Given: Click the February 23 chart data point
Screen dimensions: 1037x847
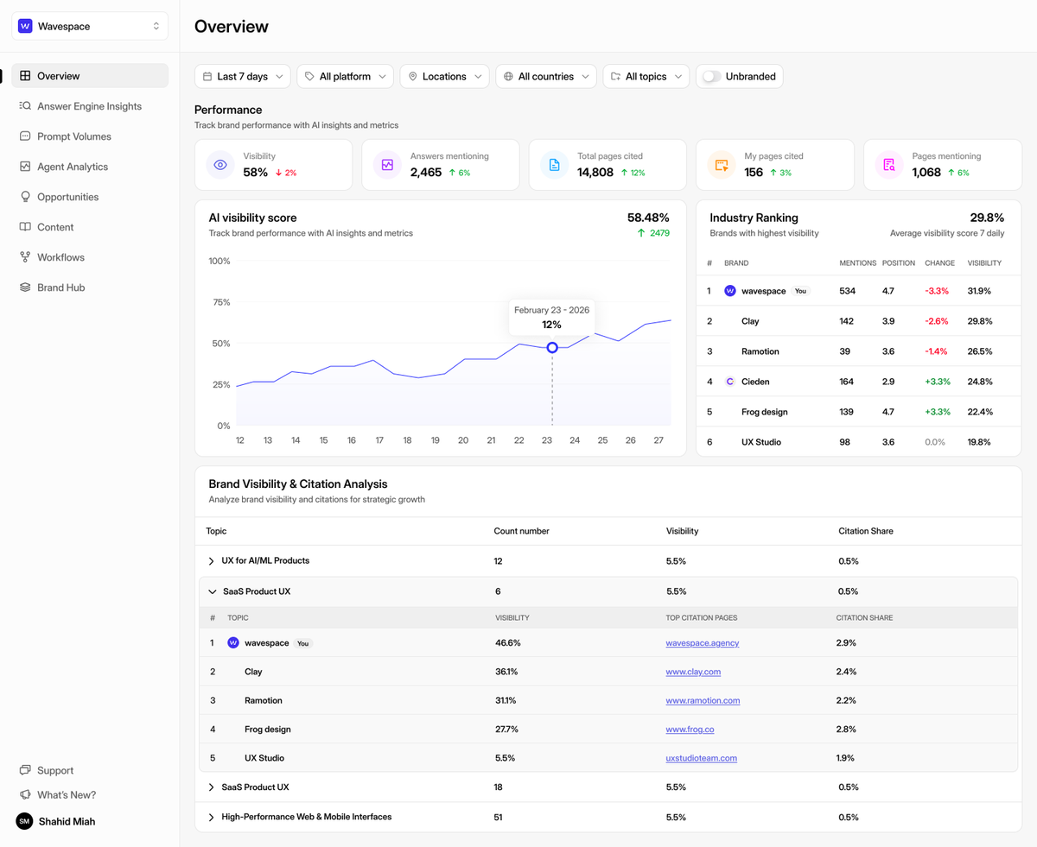Looking at the screenshot, I should click(552, 347).
